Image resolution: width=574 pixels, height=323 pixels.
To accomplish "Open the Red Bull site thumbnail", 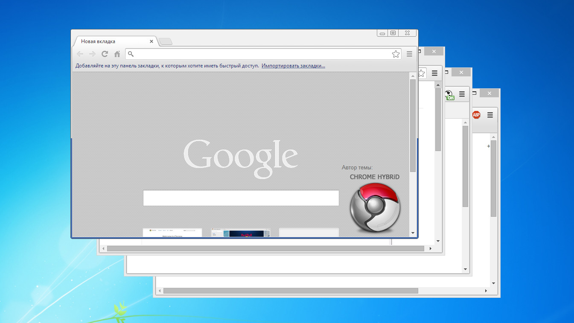I will (x=241, y=233).
